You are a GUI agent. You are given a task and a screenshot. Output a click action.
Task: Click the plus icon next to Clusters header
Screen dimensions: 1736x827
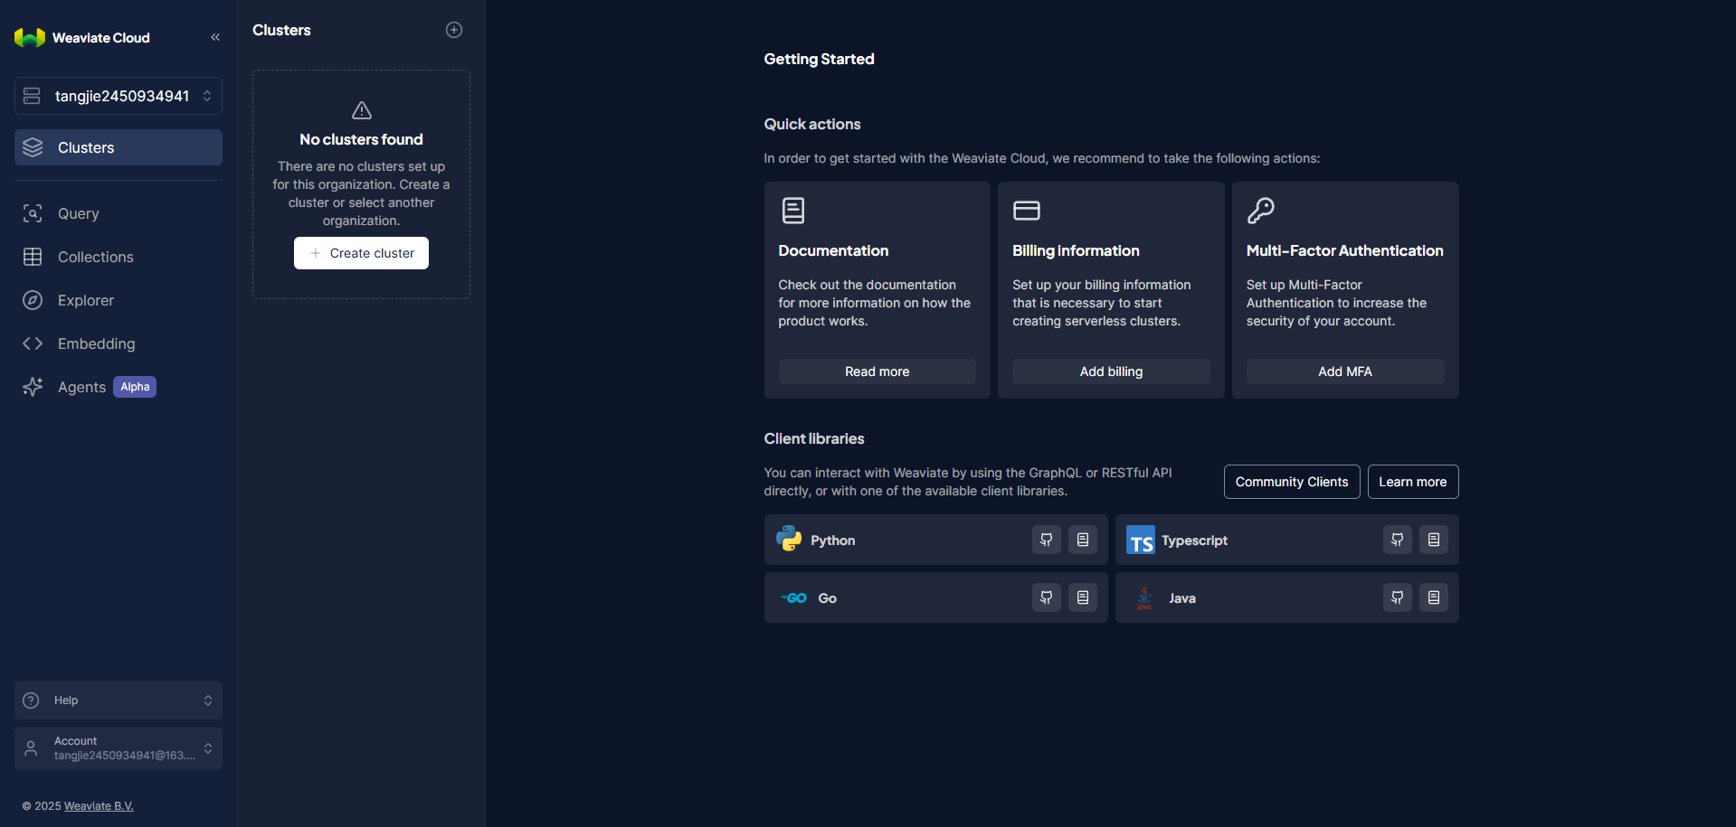tap(454, 30)
